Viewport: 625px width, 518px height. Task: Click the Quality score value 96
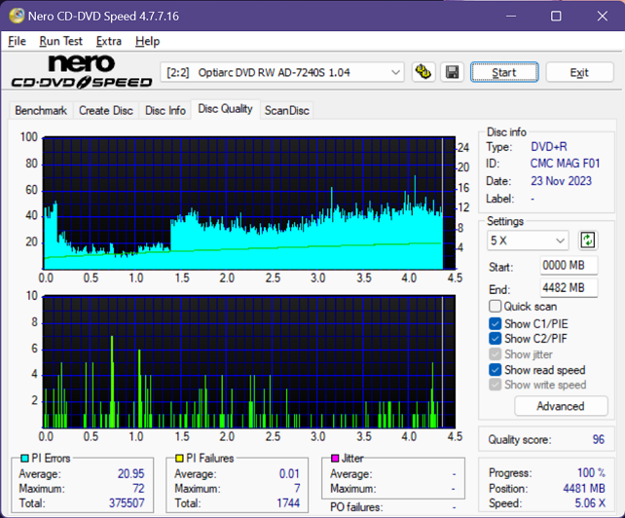pyautogui.click(x=598, y=439)
